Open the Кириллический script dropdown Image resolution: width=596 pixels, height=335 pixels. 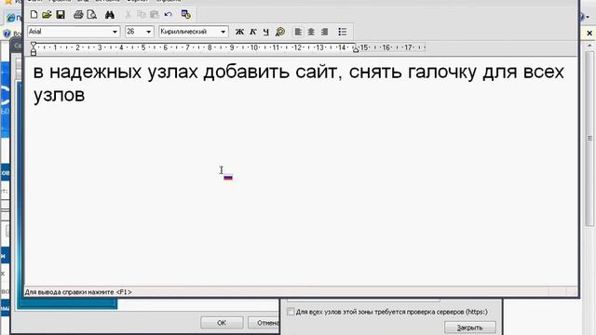223,32
